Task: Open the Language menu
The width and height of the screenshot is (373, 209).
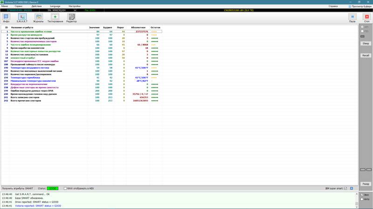Action: pyautogui.click(x=55, y=7)
